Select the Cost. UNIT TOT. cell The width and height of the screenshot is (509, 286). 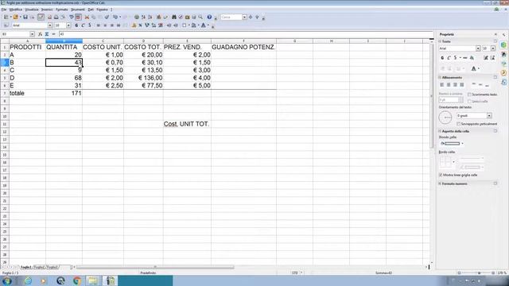coord(187,124)
